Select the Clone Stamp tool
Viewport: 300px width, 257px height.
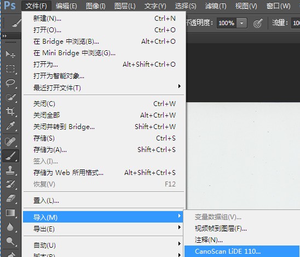[x=10, y=170]
